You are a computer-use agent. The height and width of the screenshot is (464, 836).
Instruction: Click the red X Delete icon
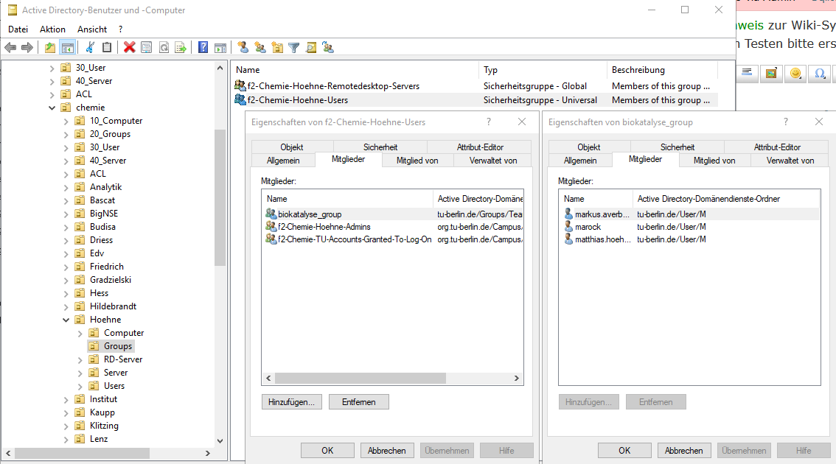click(129, 47)
